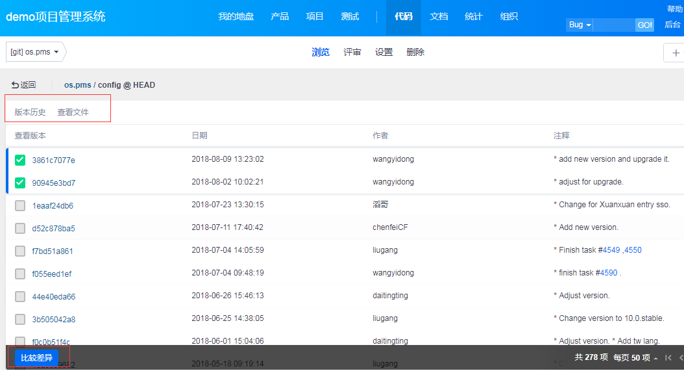Open revision f7bd51a861 link
The image size is (684, 371).
53,251
